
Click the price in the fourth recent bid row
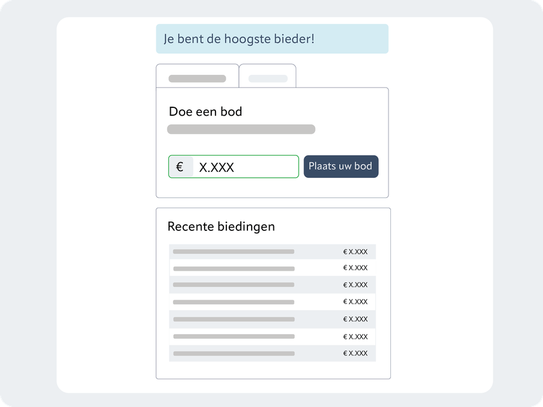tap(355, 301)
